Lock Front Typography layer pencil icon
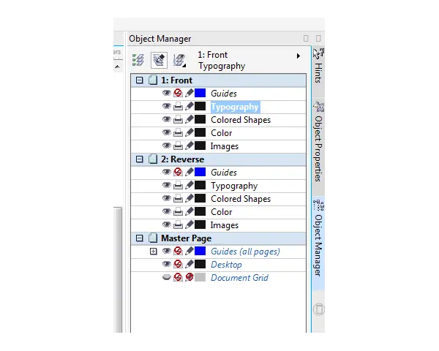This screenshot has width=439, height=351. (x=190, y=106)
